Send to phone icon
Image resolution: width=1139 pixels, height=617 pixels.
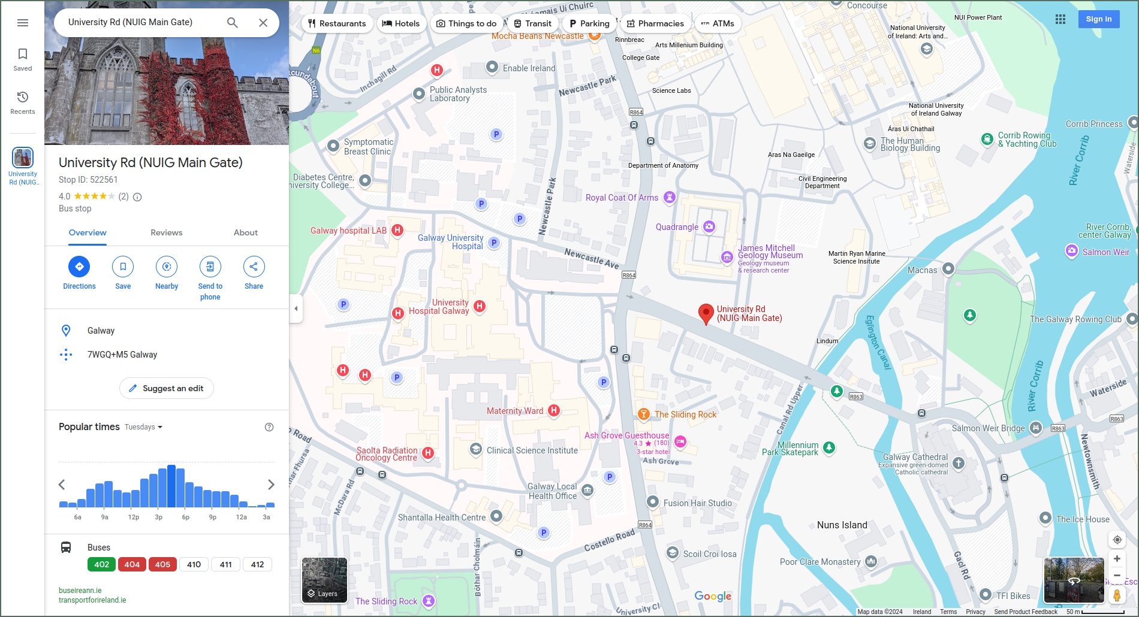click(x=210, y=267)
